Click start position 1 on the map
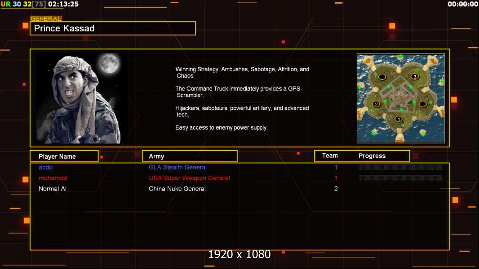479x269 pixels. click(399, 119)
